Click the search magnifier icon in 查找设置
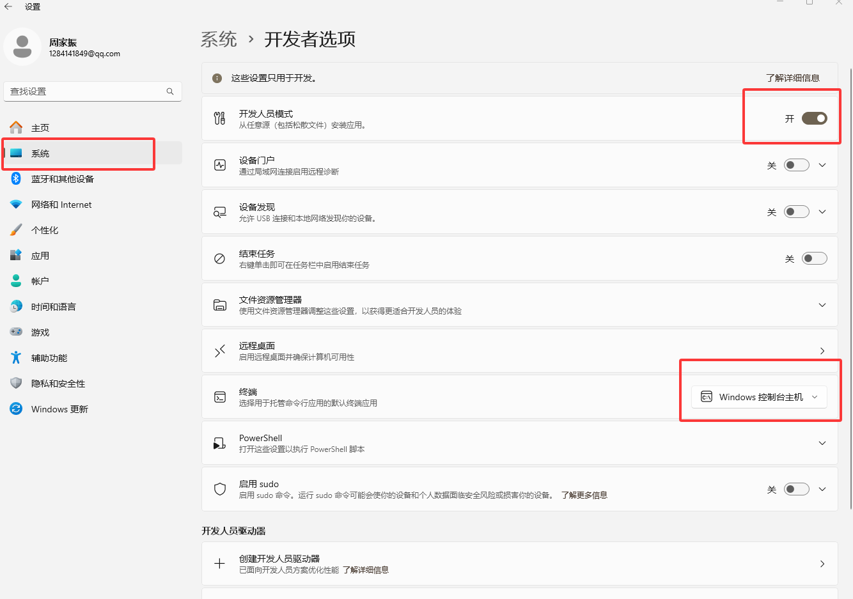This screenshot has width=853, height=599. point(170,91)
